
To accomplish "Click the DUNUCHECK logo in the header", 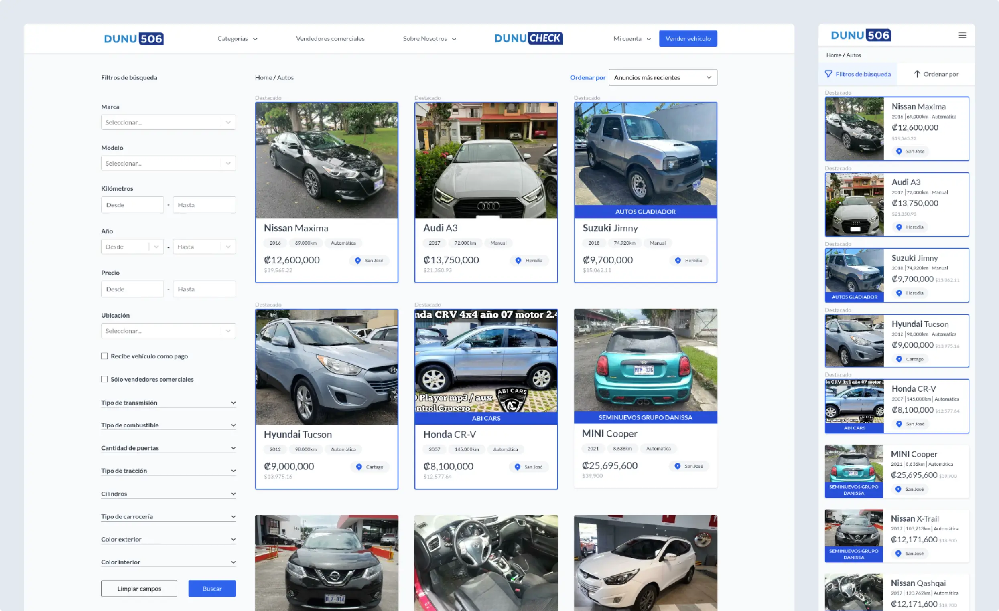I will pyautogui.click(x=528, y=38).
